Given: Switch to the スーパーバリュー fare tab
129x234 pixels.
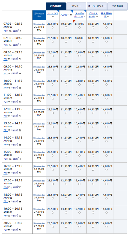Looking at the screenshot, I should pyautogui.click(x=97, y=6).
